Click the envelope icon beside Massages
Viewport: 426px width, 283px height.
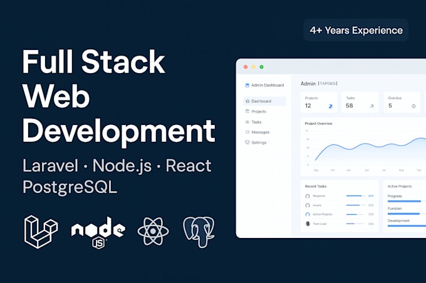point(247,132)
